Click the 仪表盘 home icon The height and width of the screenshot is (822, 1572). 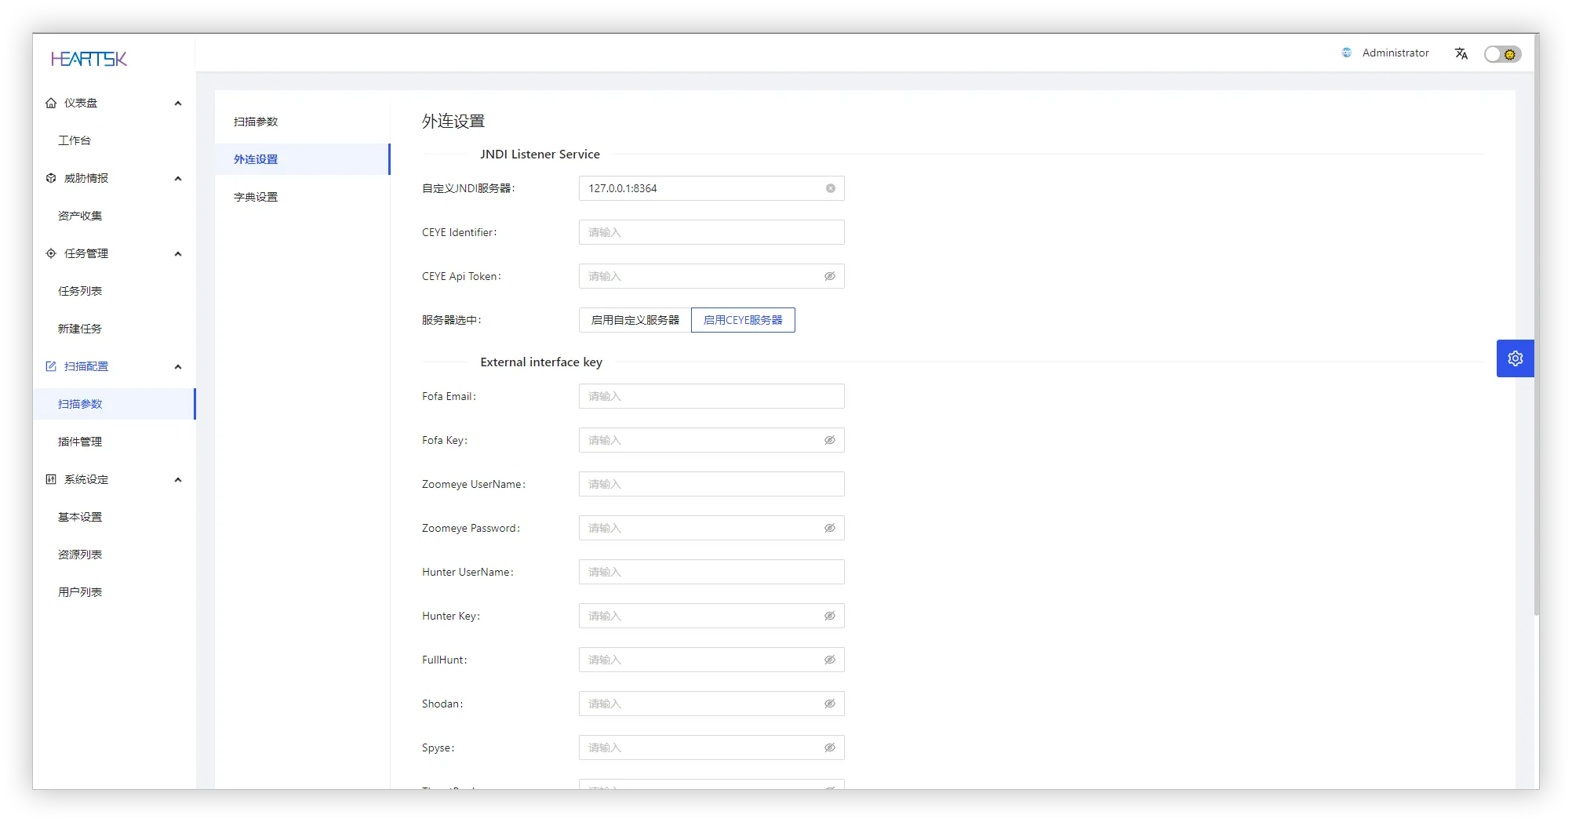coord(51,103)
